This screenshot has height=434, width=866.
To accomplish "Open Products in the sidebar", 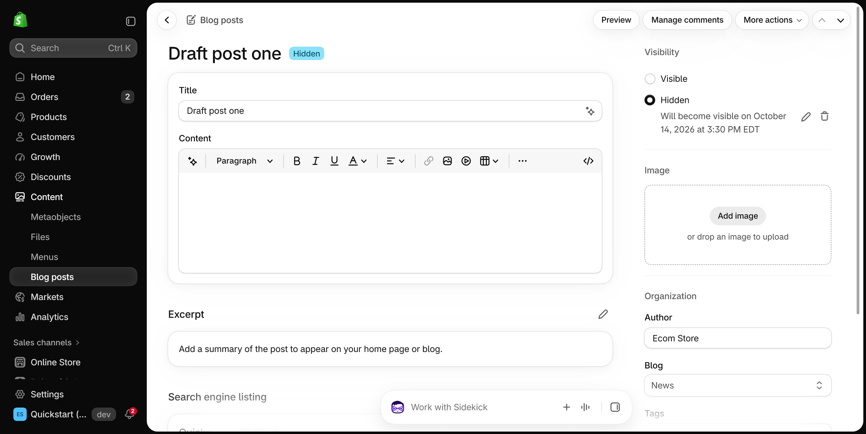I will point(73,117).
